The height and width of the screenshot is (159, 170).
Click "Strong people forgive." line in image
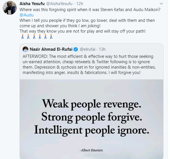[x=91, y=117]
